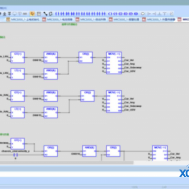Click the glasses monitor icon in toolbar
This screenshot has width=189, height=189.
[x=25, y=14]
